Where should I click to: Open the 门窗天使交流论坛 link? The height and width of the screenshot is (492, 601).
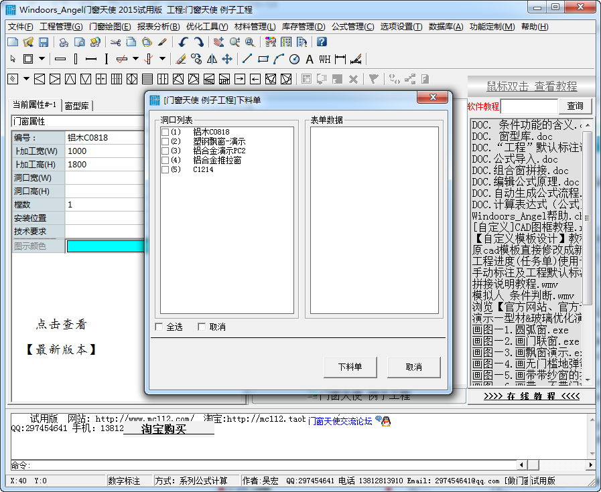coord(340,421)
